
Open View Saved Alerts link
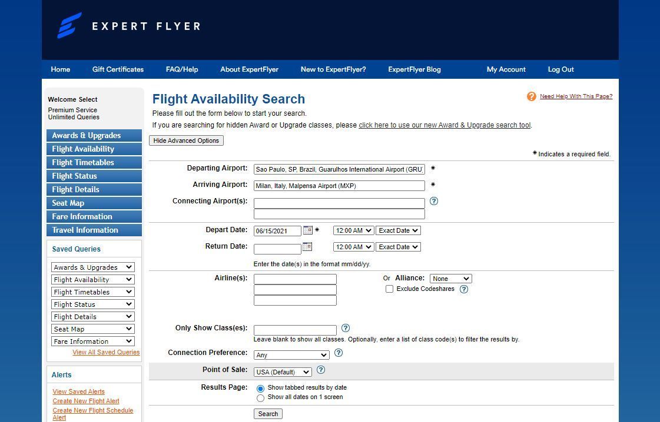point(79,391)
